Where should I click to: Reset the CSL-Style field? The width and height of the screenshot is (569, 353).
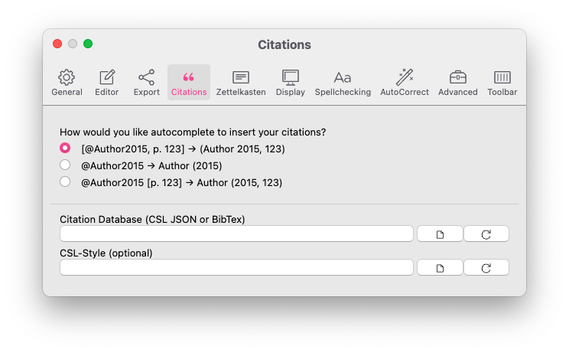(x=486, y=268)
